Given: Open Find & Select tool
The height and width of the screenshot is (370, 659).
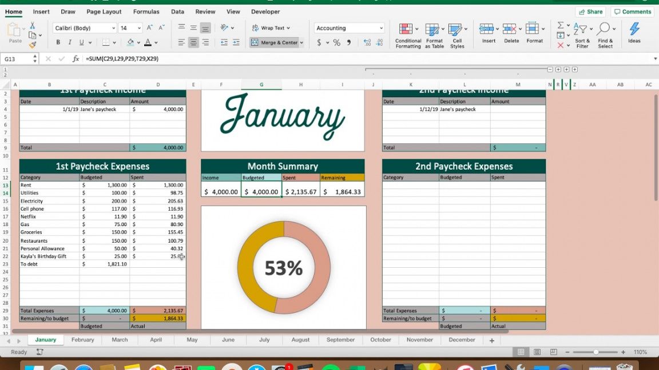Looking at the screenshot, I should pyautogui.click(x=604, y=30).
